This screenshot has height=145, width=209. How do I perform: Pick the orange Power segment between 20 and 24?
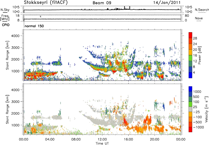coord(190,47)
